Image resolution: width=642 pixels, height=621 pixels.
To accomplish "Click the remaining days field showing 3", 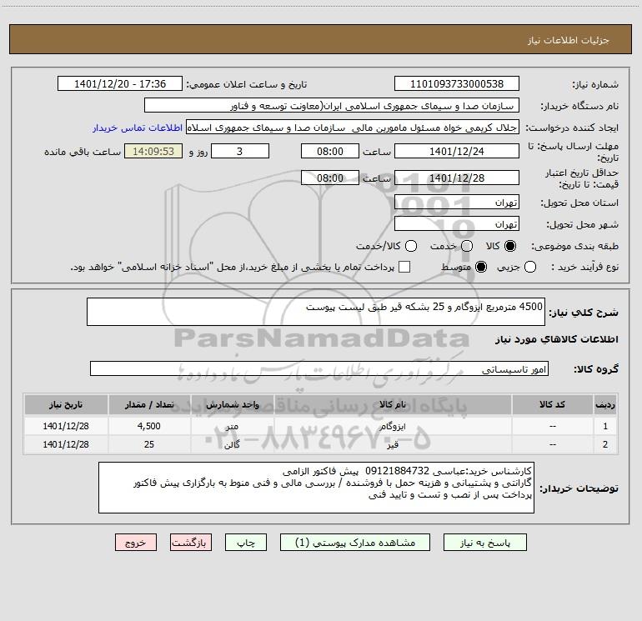I will pyautogui.click(x=240, y=151).
